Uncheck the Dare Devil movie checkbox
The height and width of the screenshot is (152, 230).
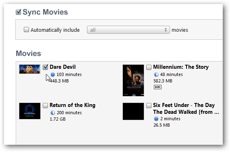click(x=46, y=67)
